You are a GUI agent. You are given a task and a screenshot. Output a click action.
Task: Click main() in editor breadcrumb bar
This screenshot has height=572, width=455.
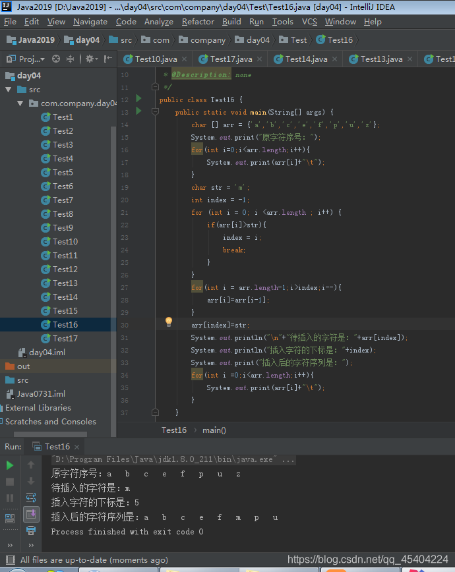point(214,430)
